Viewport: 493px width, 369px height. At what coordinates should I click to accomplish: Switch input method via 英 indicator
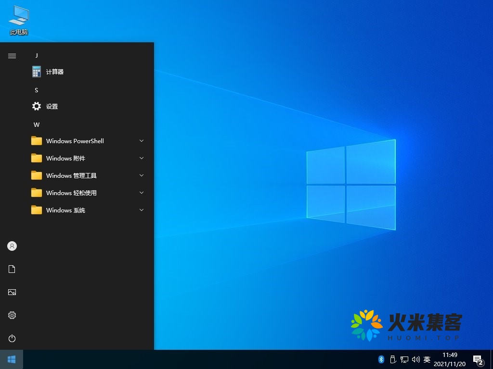click(x=427, y=359)
